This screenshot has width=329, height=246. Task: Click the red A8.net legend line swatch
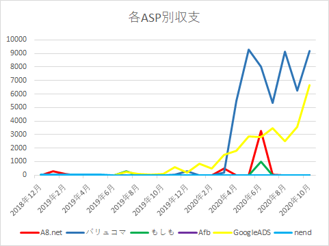click(29, 233)
